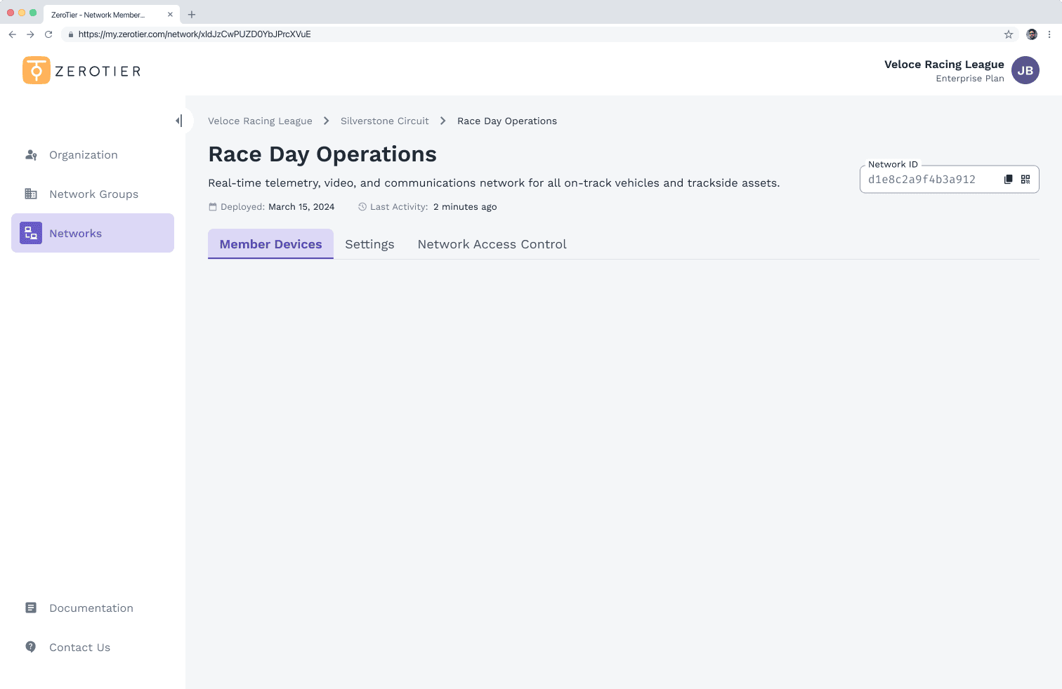This screenshot has width=1062, height=689.
Task: Select Networks in the sidebar
Action: (x=75, y=234)
